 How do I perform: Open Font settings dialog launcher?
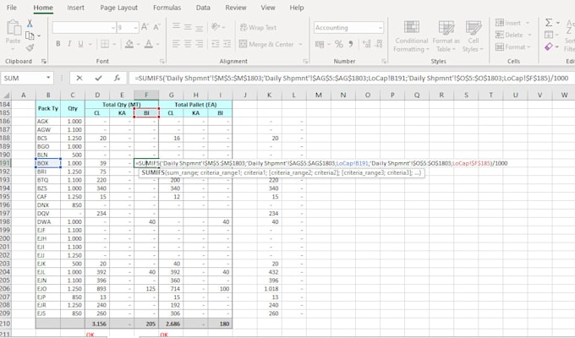click(x=162, y=61)
